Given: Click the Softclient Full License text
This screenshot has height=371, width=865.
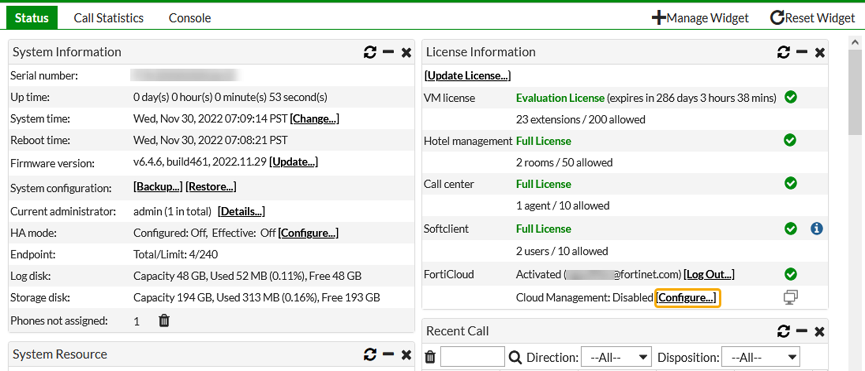Looking at the screenshot, I should (x=543, y=229).
